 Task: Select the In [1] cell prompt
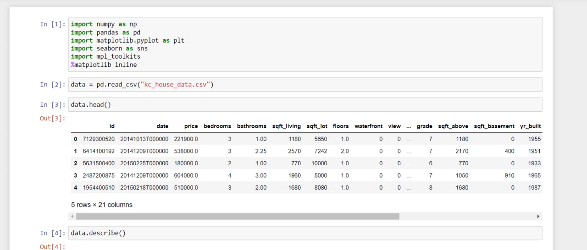click(x=53, y=24)
